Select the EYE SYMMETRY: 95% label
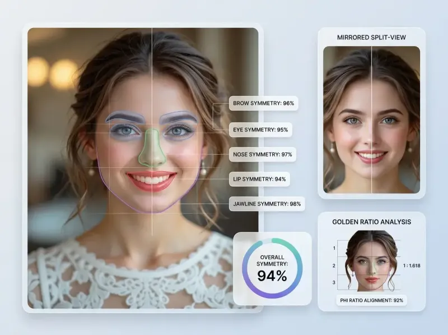The image size is (448, 335). [260, 130]
